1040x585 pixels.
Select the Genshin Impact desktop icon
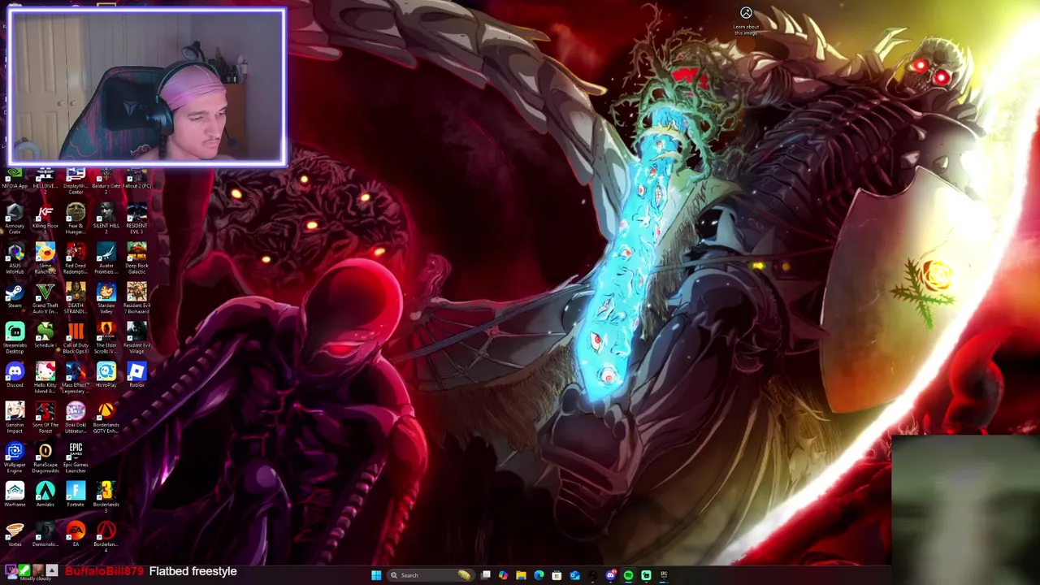[15, 417]
